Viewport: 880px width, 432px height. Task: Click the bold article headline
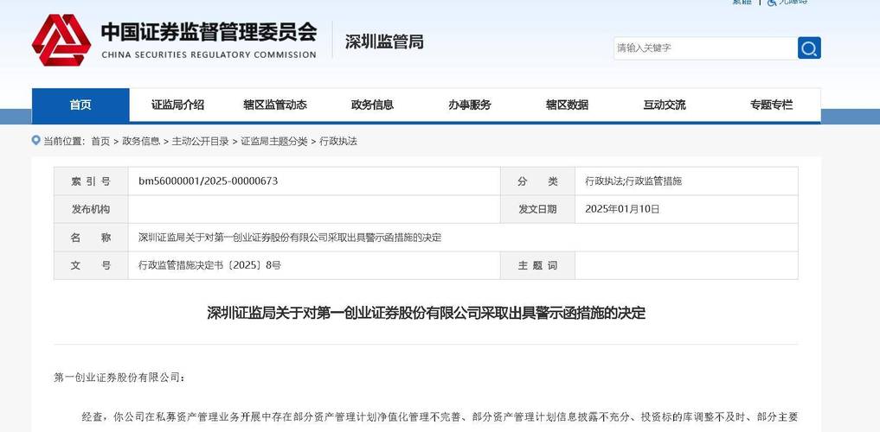pos(426,313)
